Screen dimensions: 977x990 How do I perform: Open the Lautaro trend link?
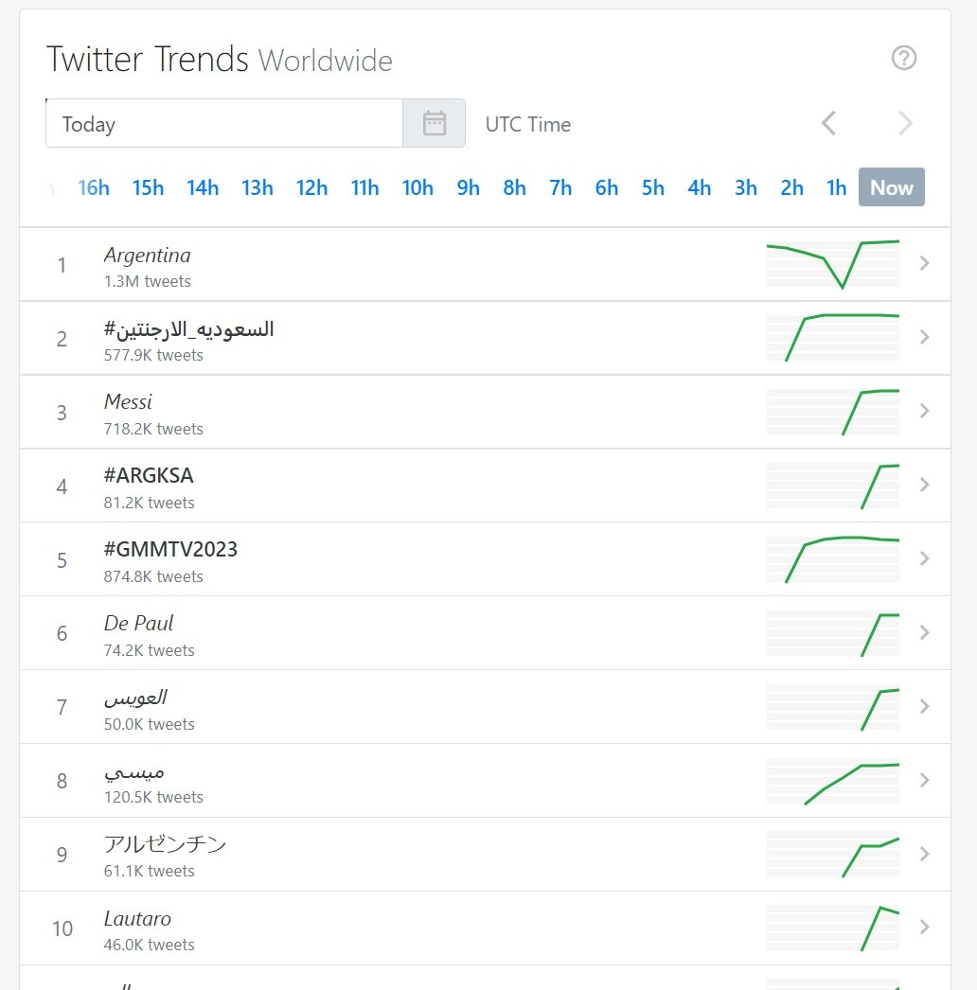(137, 918)
